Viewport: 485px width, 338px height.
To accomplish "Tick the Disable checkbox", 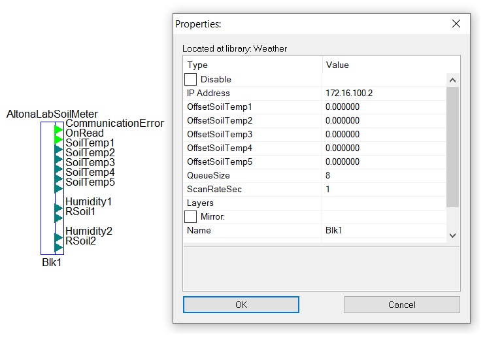I will coord(190,79).
